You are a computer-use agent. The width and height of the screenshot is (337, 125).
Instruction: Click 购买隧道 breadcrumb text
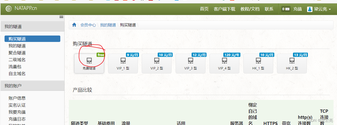(x=128, y=25)
